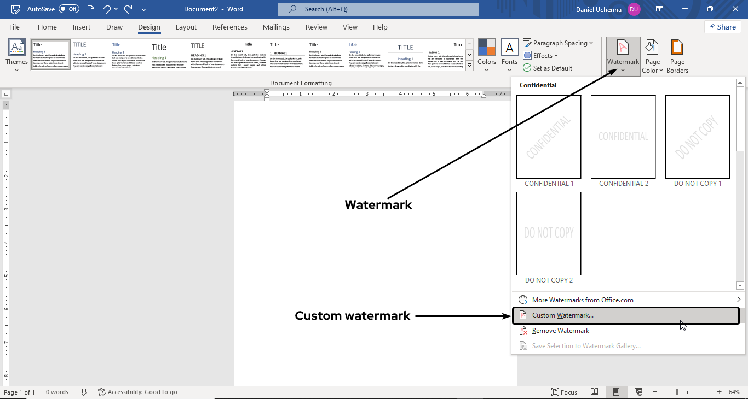Click Remove Watermark
Viewport: 748px width, 399px height.
click(x=560, y=330)
